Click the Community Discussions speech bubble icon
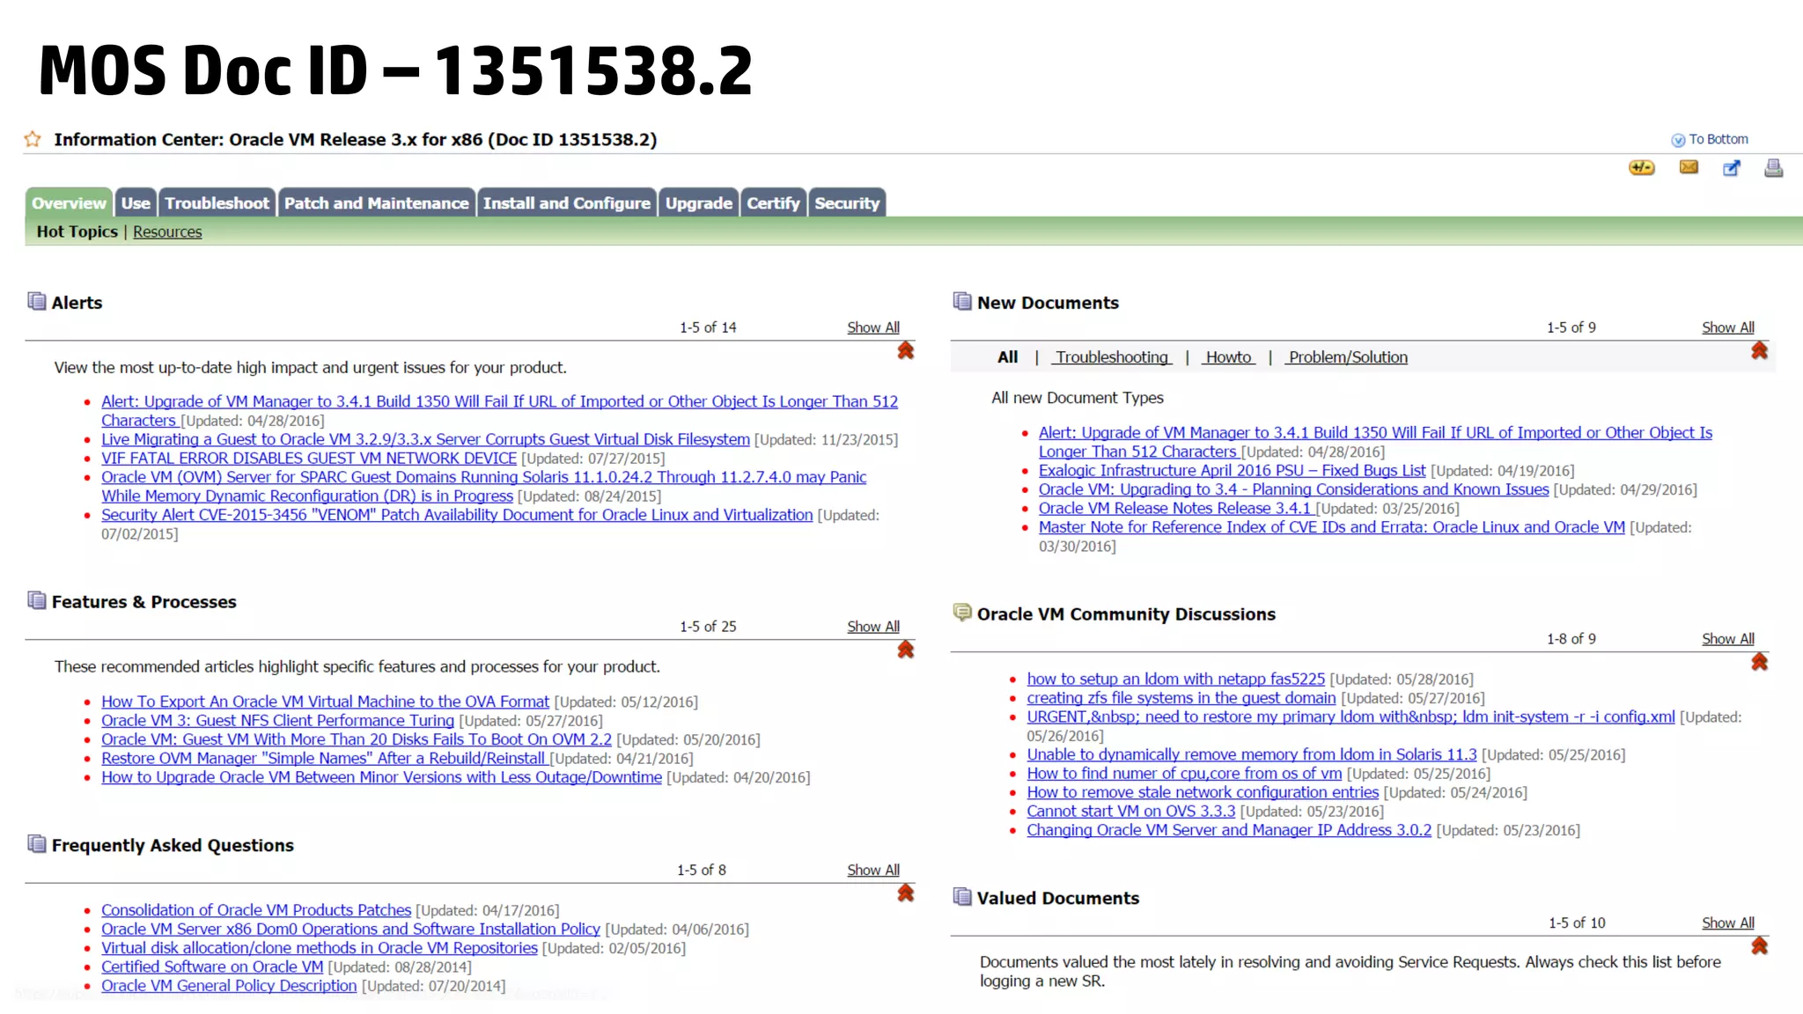1803x1014 pixels. 962,613
